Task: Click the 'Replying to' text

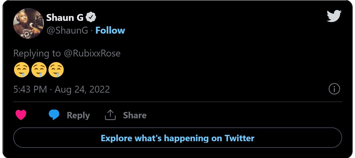Action: [37, 53]
